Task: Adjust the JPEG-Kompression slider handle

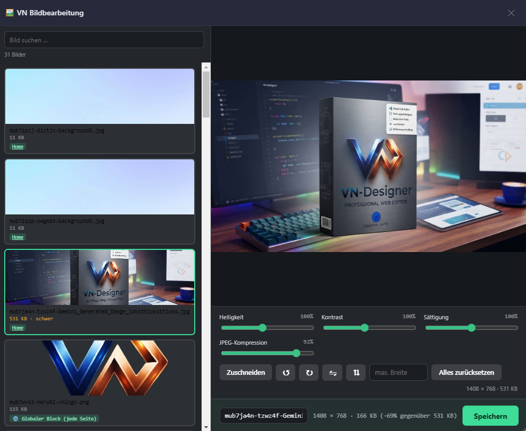Action: 296,353
